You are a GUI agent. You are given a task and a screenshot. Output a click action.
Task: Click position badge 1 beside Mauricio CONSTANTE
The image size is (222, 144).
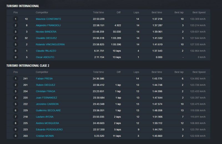16,19
